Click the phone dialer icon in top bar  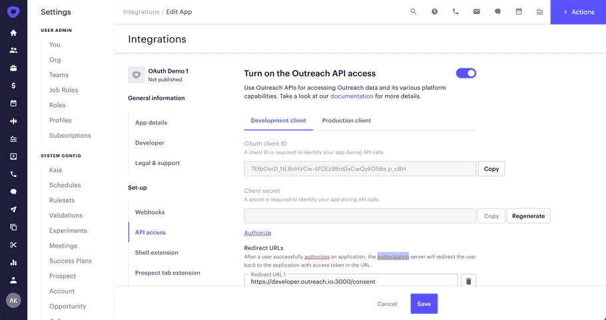(455, 12)
